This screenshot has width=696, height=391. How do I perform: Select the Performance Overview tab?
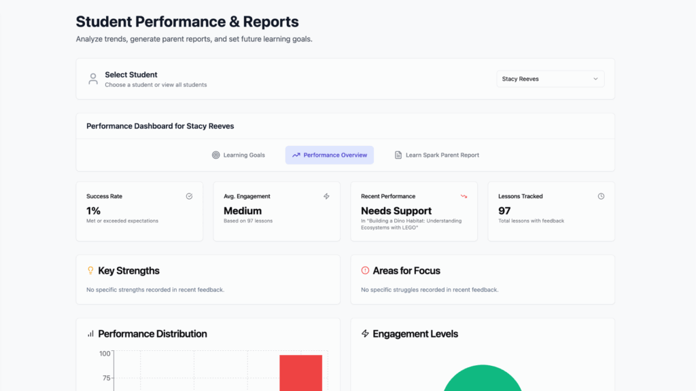[x=330, y=155]
